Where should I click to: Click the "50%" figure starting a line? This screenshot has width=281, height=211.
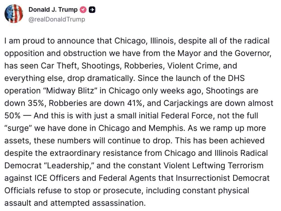13,115
